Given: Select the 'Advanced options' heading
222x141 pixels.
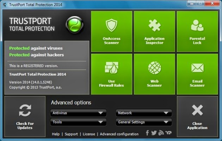Looking at the screenshot, I should [x=71, y=103].
